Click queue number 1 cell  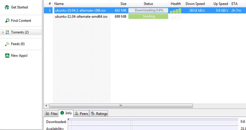tap(50, 11)
